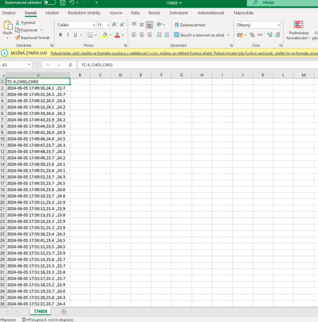Toggle bold formatting
This screenshot has height=322, width=318.
pos(61,35)
